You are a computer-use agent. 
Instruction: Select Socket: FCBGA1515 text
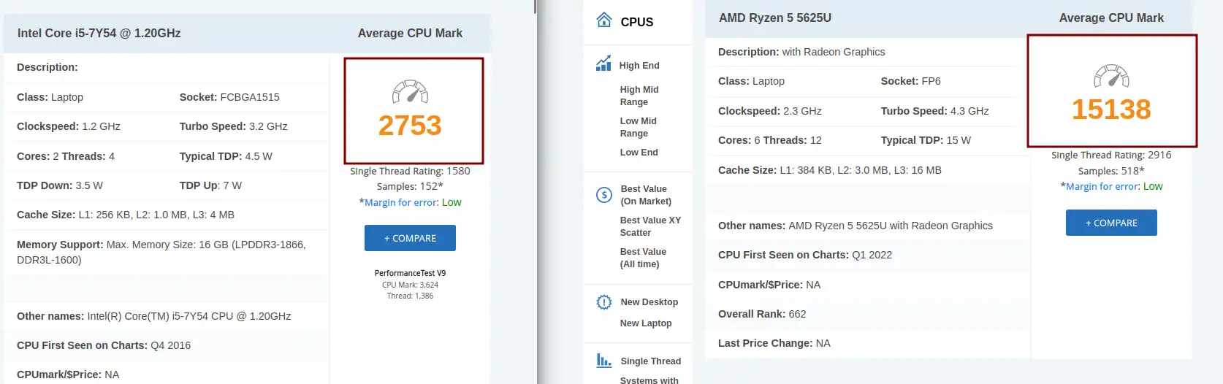coord(229,97)
